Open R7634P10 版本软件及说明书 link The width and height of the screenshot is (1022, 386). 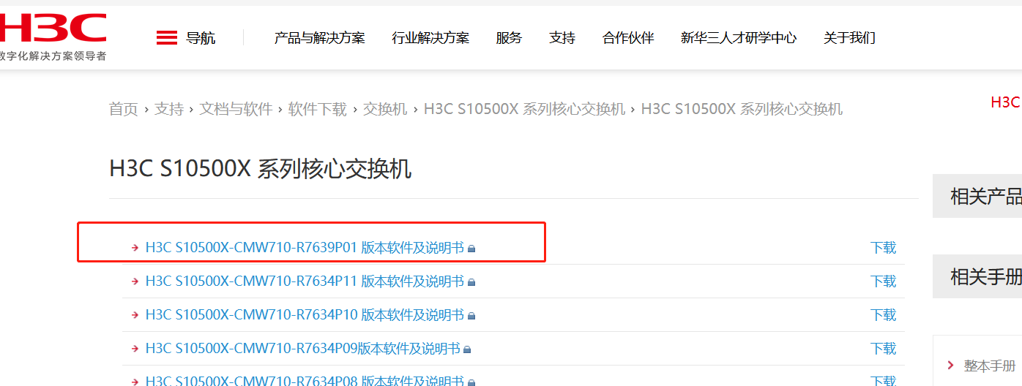pos(305,315)
